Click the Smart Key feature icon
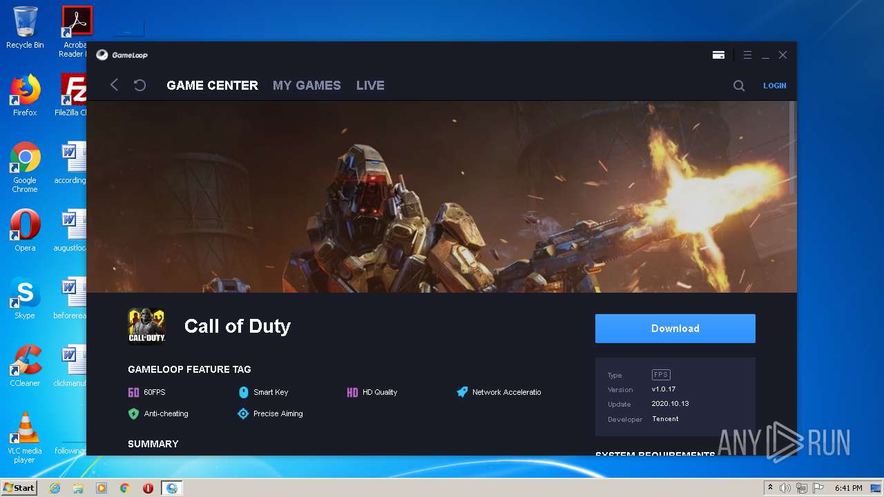This screenshot has width=884, height=497. 243,392
